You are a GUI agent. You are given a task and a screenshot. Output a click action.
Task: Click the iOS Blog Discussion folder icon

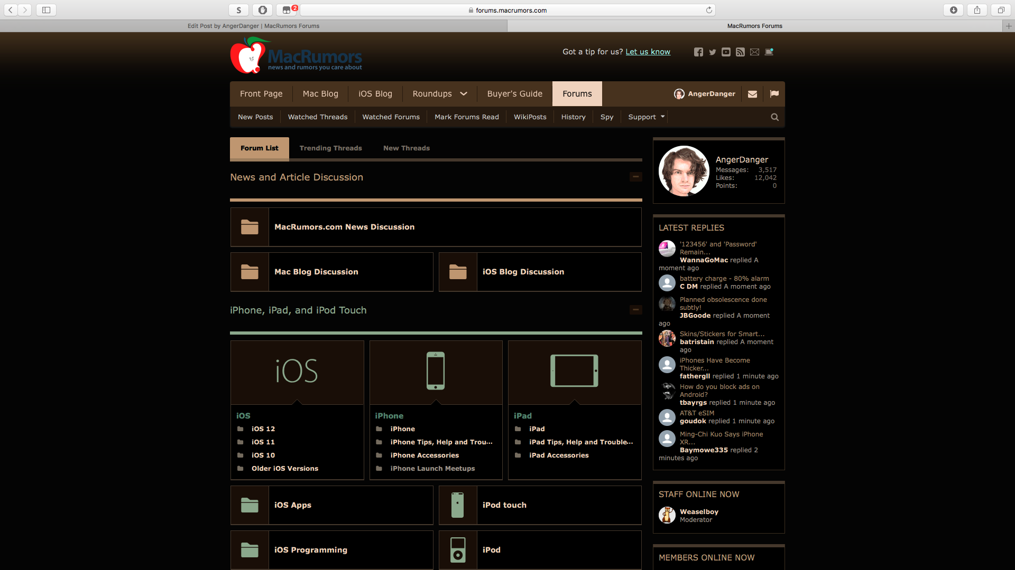coord(458,272)
